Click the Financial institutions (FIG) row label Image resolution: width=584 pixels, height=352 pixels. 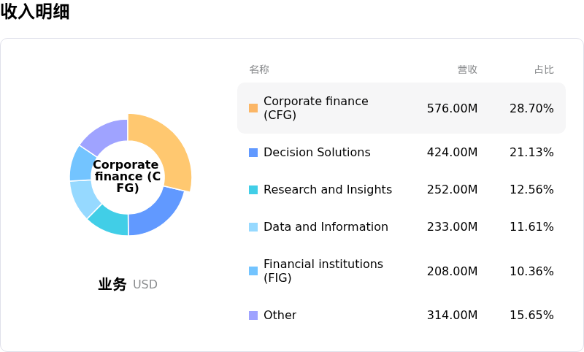323,271
